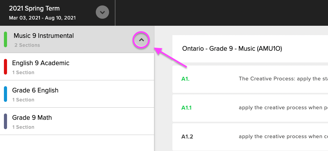Viewport: 328px width, 151px height.
Task: Select the English 9 Academic course
Action: tap(77, 67)
